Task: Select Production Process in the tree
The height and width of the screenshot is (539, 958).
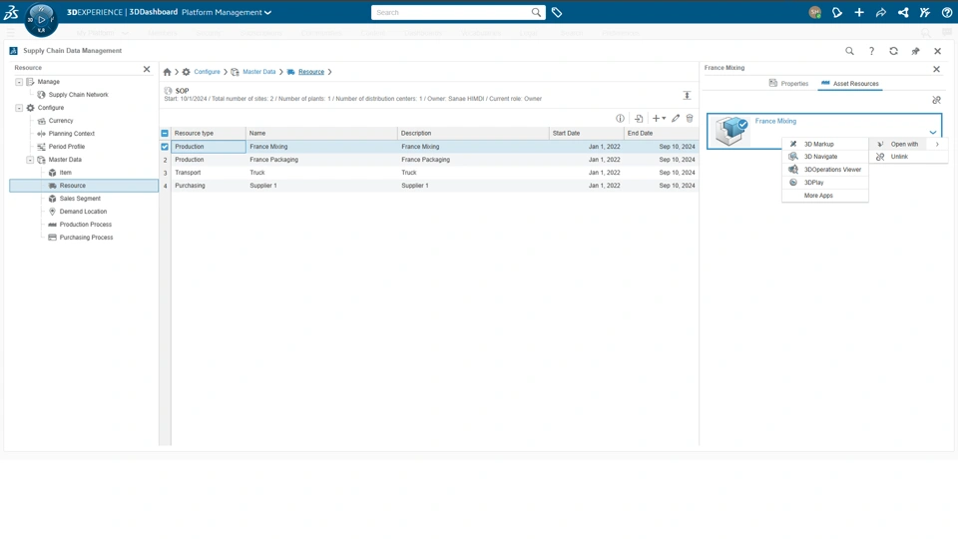Action: [86, 225]
